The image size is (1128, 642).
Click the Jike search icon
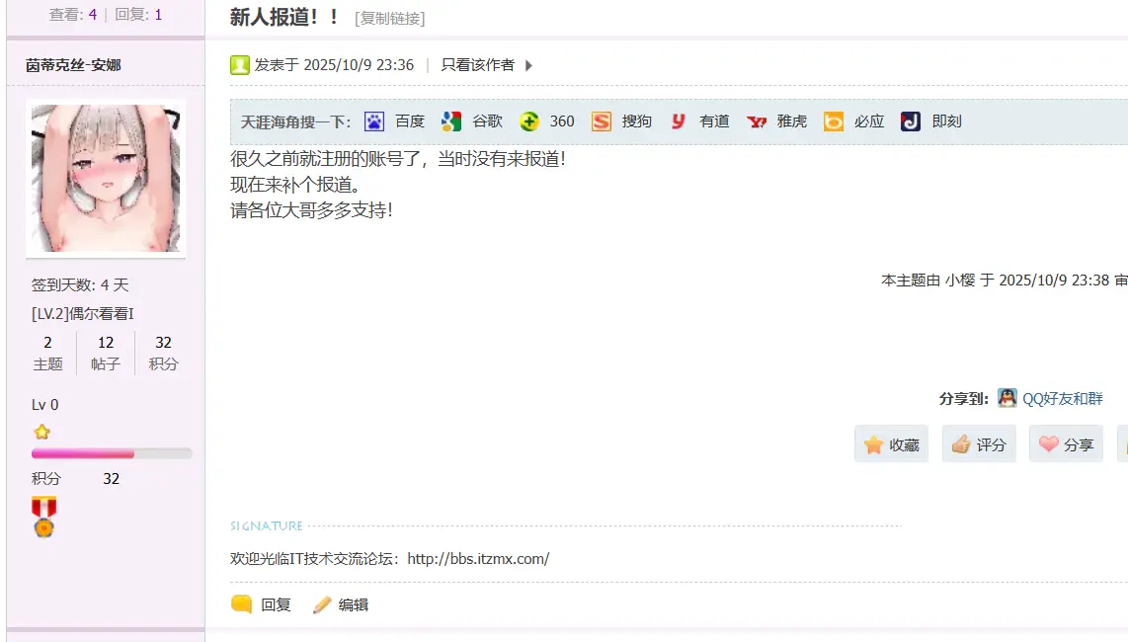click(x=911, y=121)
